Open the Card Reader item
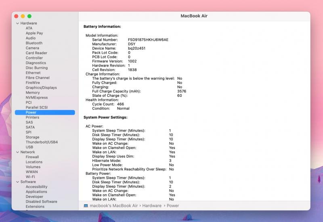This screenshot has height=222, width=323. coord(36,53)
